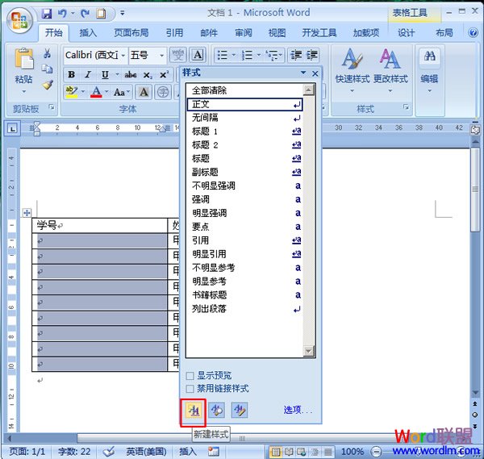
Task: Apply red font color
Action: coord(96,92)
